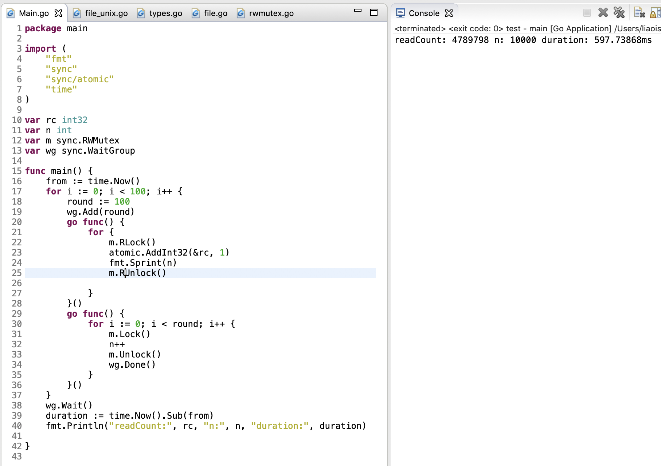This screenshot has height=466, width=661.
Task: Switch to the file_unix.go tab
Action: pos(106,13)
